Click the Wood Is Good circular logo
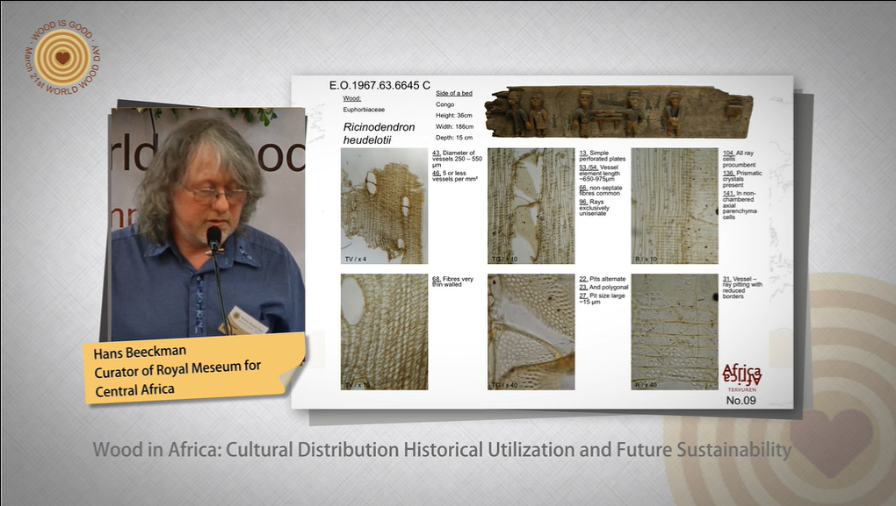This screenshot has height=506, width=896. pos(61,57)
